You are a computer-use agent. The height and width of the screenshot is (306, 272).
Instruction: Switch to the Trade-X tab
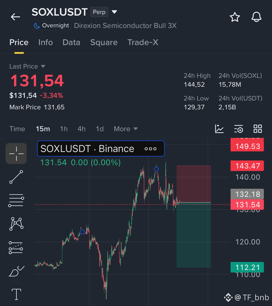point(143,42)
